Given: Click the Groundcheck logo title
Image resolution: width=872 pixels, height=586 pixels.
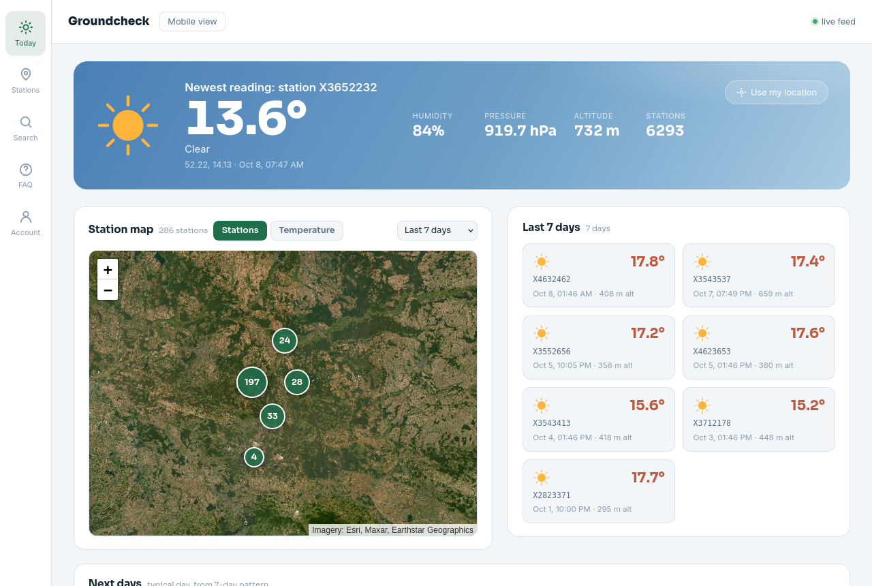Looking at the screenshot, I should (109, 21).
